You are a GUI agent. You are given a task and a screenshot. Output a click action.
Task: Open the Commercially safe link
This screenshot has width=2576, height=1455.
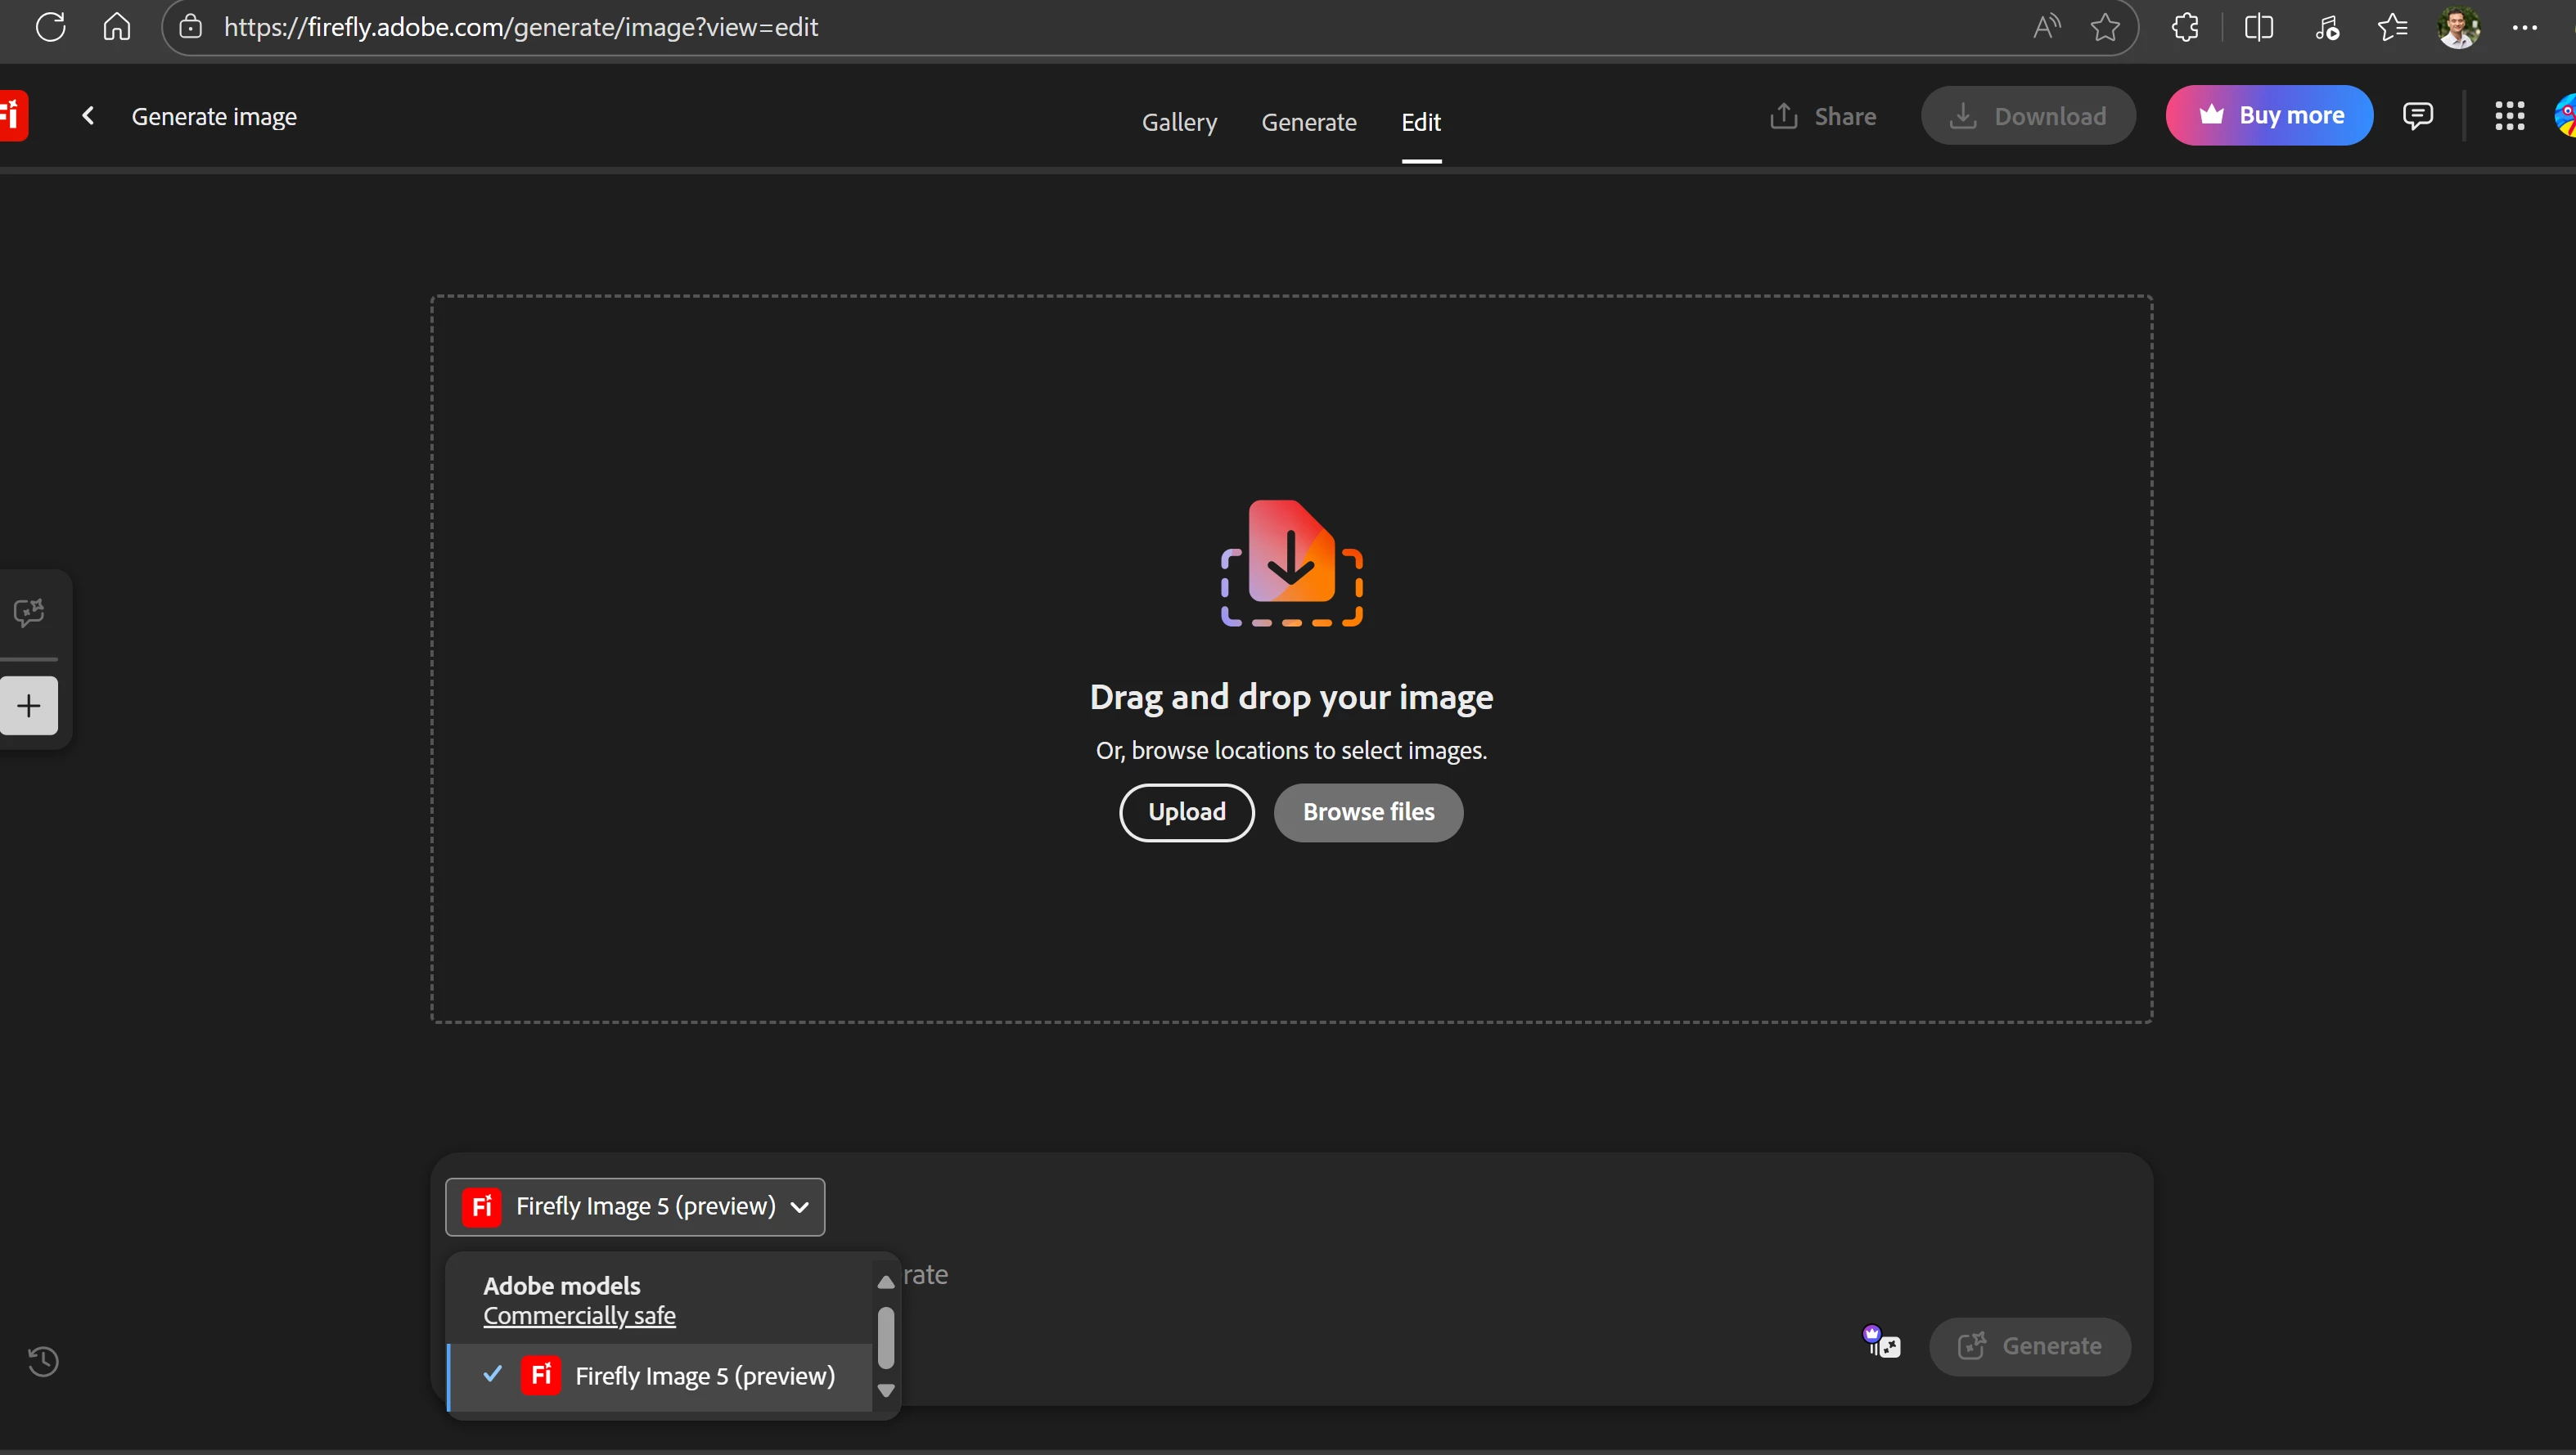pos(579,1316)
